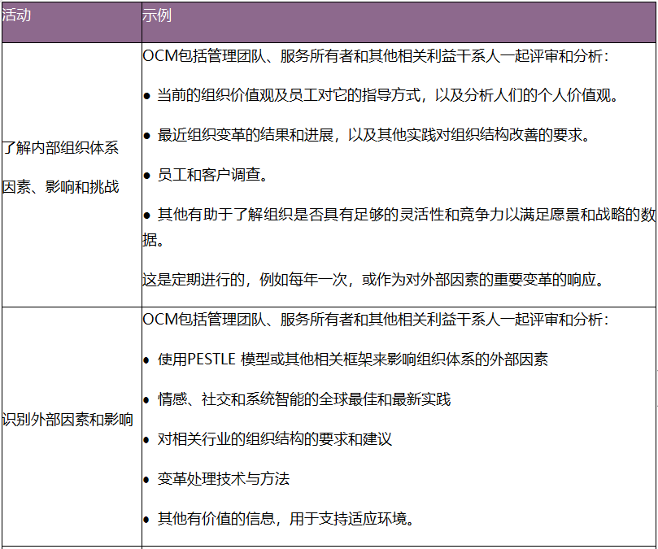Click the bullet starting with 当前的组织价值观
Viewport: 658px width, 549px height.
388,95
